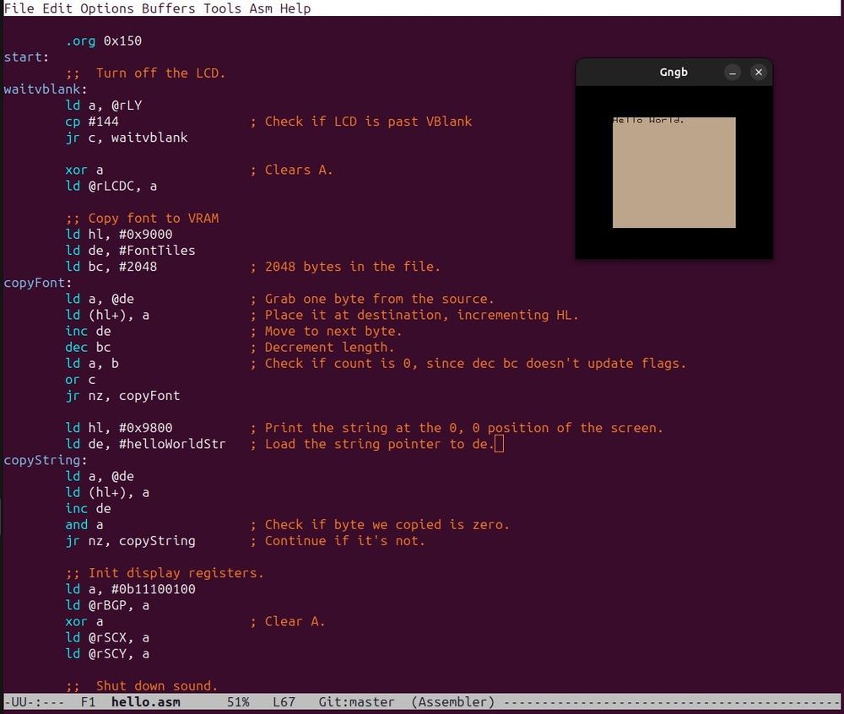Click the 'and a' instruction
The width and height of the screenshot is (844, 714).
pos(84,525)
